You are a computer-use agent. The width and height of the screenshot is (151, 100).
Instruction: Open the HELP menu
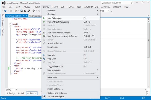tap(127, 7)
